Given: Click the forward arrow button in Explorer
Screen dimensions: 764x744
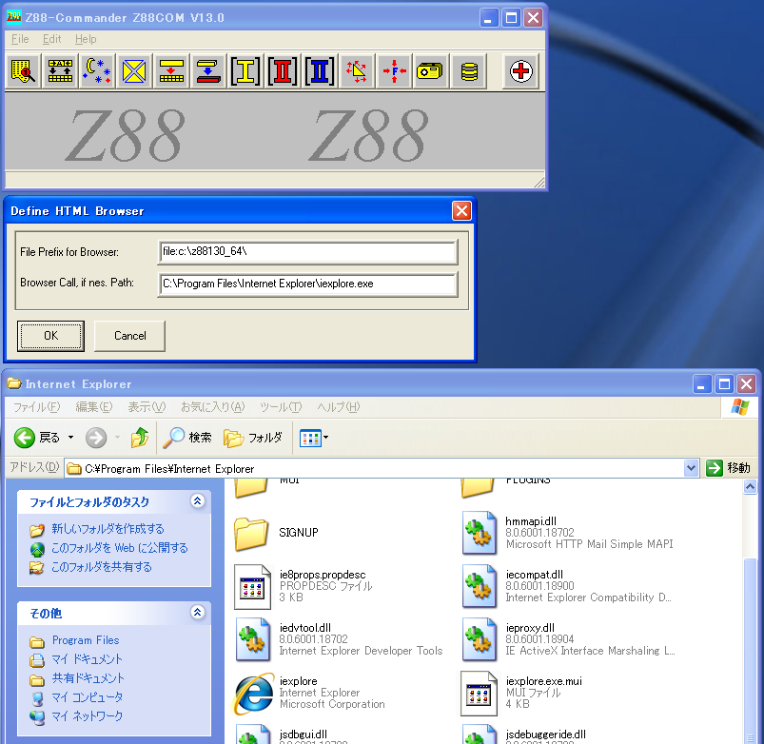Looking at the screenshot, I should 96,438.
